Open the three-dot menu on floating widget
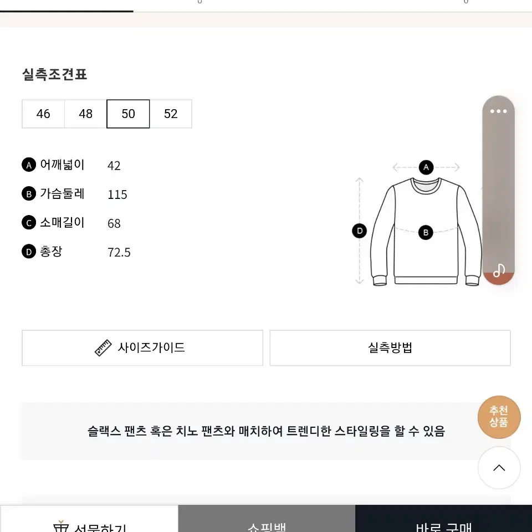The height and width of the screenshot is (532, 532). (x=498, y=111)
